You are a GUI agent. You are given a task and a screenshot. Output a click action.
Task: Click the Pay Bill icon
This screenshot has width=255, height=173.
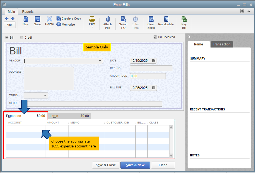tap(184, 19)
